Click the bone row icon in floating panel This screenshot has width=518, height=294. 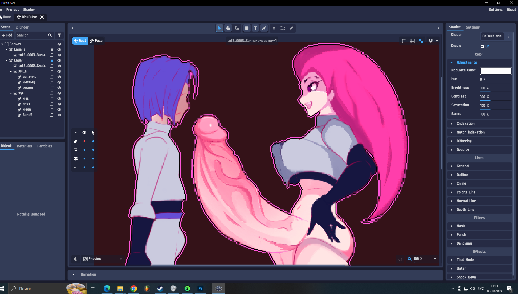coord(76,141)
